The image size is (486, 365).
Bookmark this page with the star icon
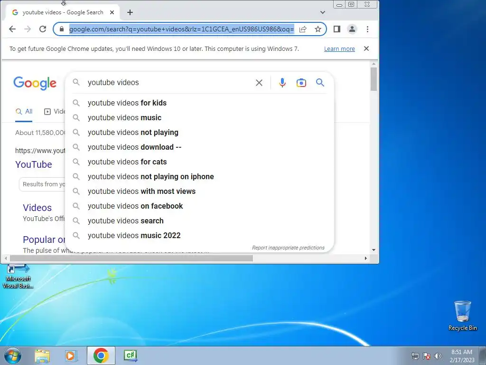pyautogui.click(x=318, y=29)
